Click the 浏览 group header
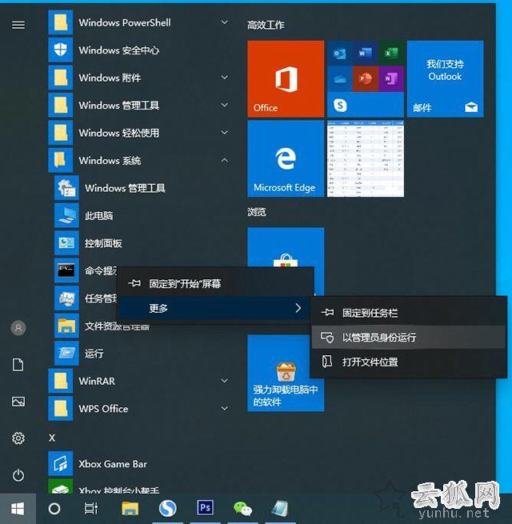 (x=257, y=211)
